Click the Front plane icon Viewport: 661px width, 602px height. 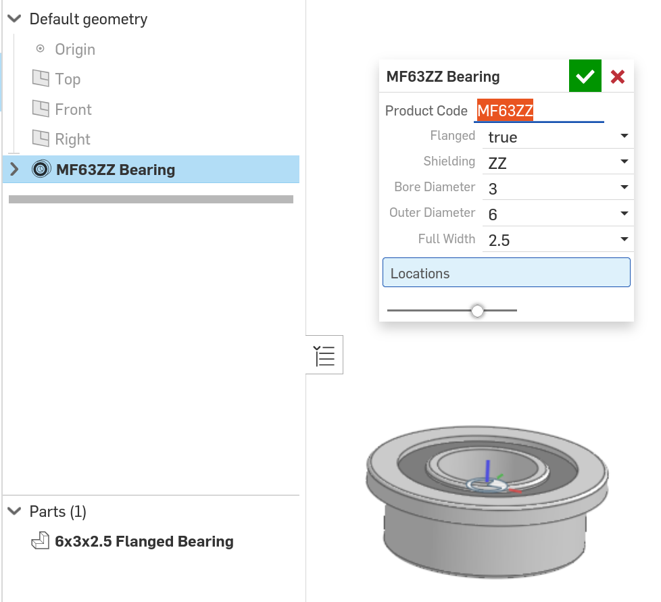tap(41, 109)
